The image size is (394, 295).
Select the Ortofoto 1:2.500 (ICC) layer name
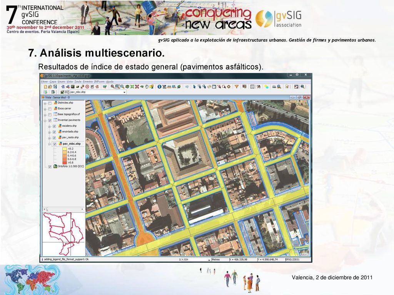[x=71, y=166]
